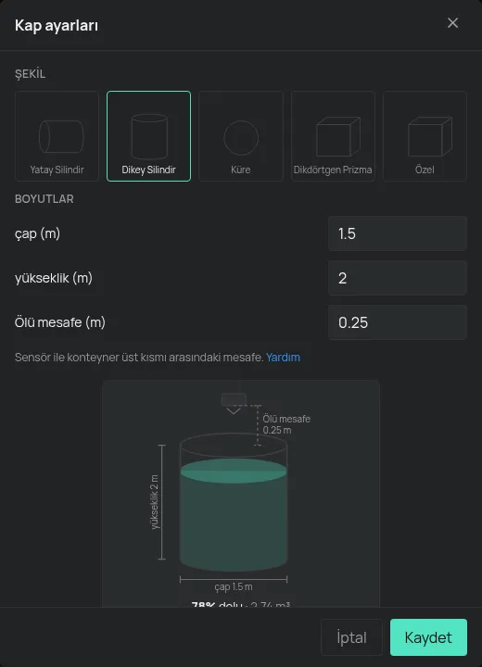Screen dimensions: 482x667
Task: Select the Dikey Silindir shape
Action: tap(148, 136)
